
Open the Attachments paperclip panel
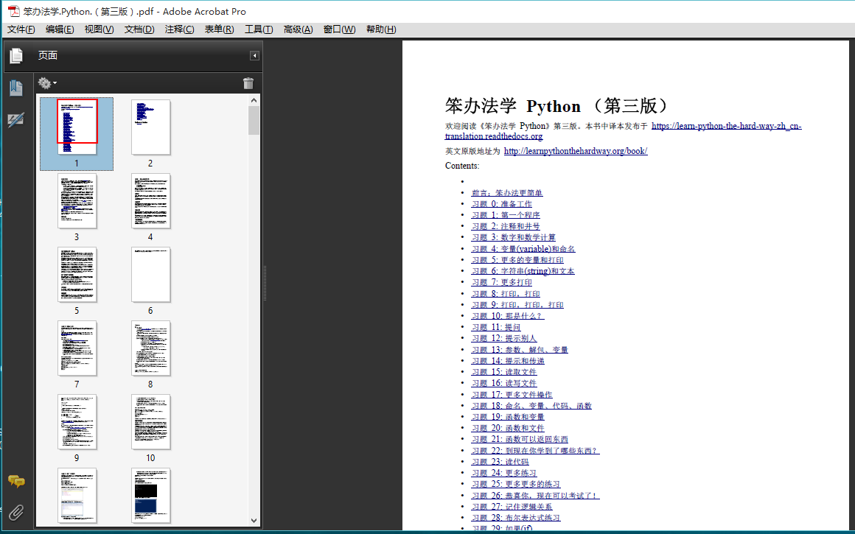(x=16, y=512)
